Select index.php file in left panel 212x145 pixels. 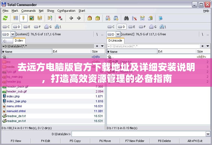point(53,96)
